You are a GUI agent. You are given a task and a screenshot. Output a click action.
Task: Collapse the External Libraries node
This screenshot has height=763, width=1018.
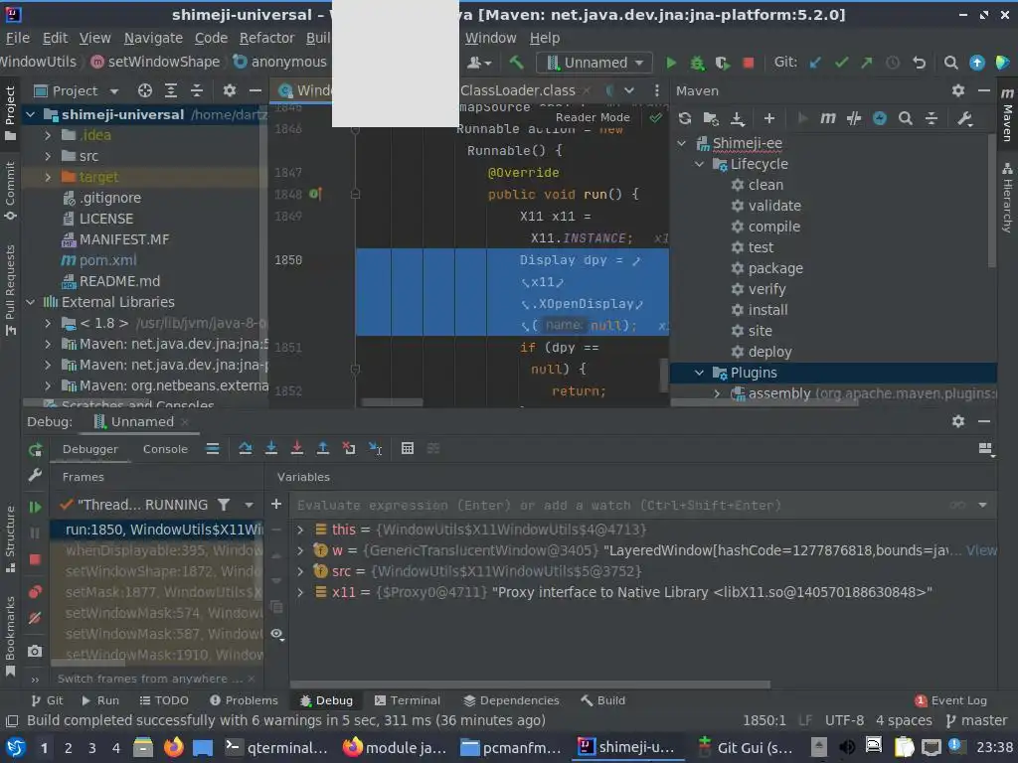[31, 302]
